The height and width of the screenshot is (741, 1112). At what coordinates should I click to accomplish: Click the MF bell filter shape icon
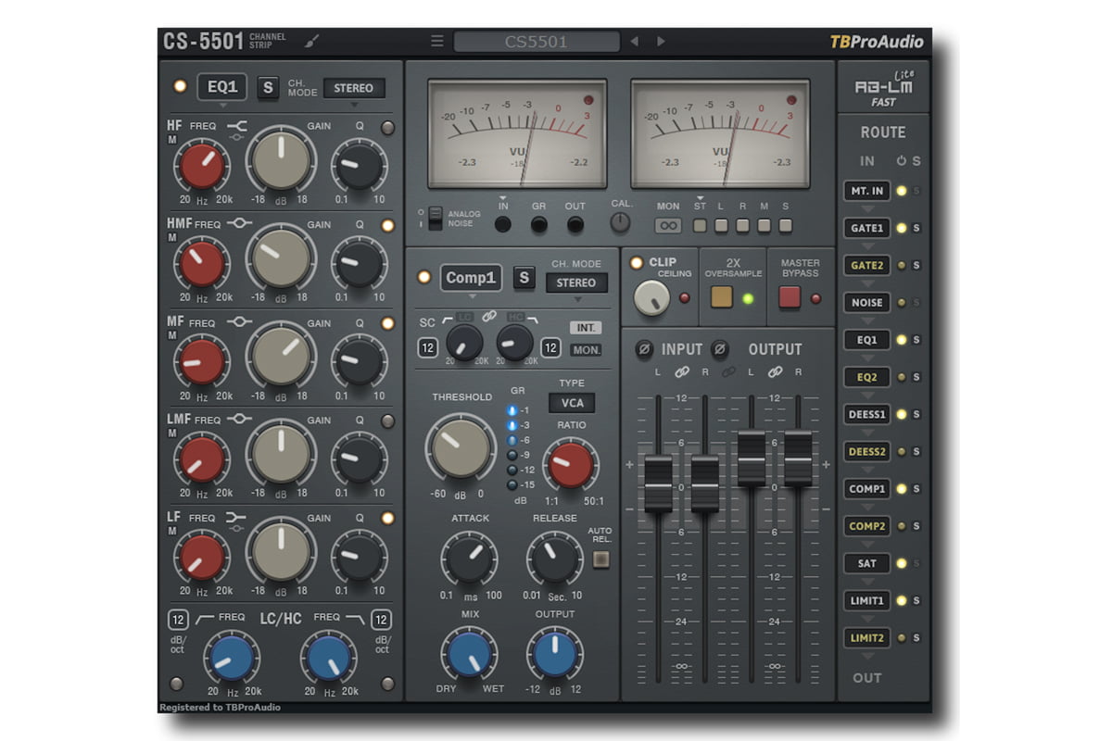238,322
